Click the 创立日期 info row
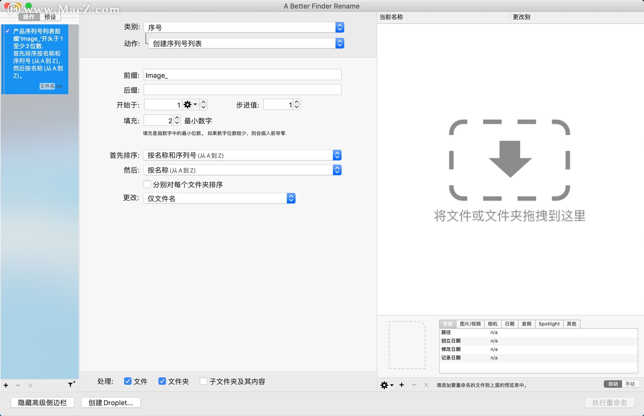Screen dimensions: 644x416 [x=538, y=341]
